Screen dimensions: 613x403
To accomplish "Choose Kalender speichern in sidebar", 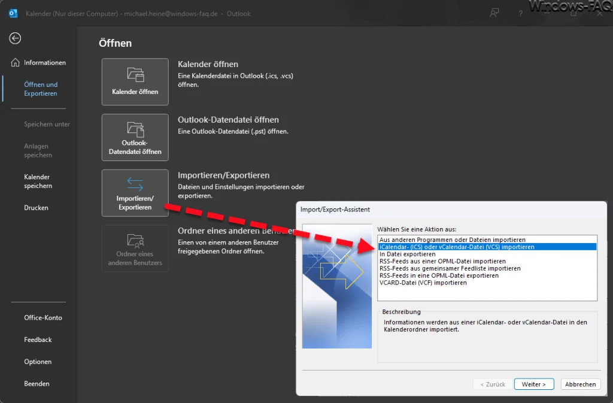I will (38, 181).
